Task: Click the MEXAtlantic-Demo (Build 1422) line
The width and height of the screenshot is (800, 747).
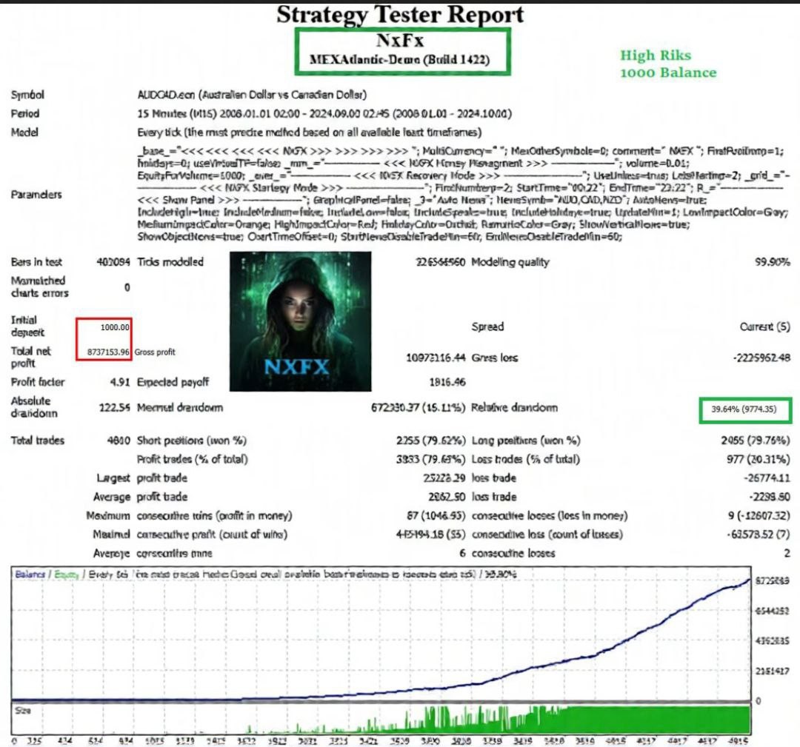Action: point(399,59)
